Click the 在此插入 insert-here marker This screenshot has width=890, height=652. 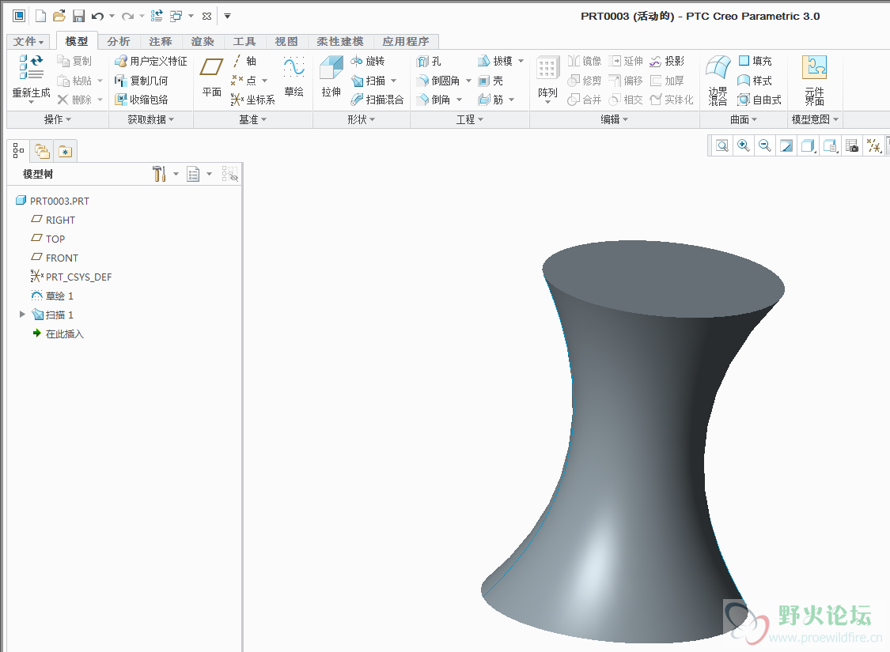point(59,334)
